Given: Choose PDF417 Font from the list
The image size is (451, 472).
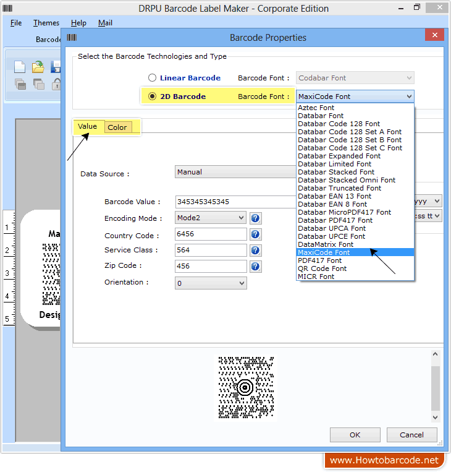Looking at the screenshot, I should (355, 260).
